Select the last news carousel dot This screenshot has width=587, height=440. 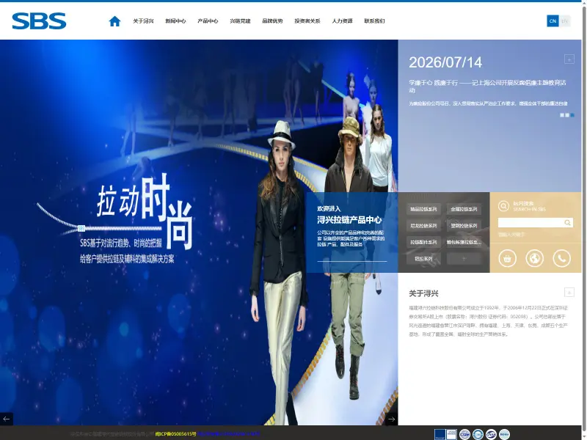572,115
